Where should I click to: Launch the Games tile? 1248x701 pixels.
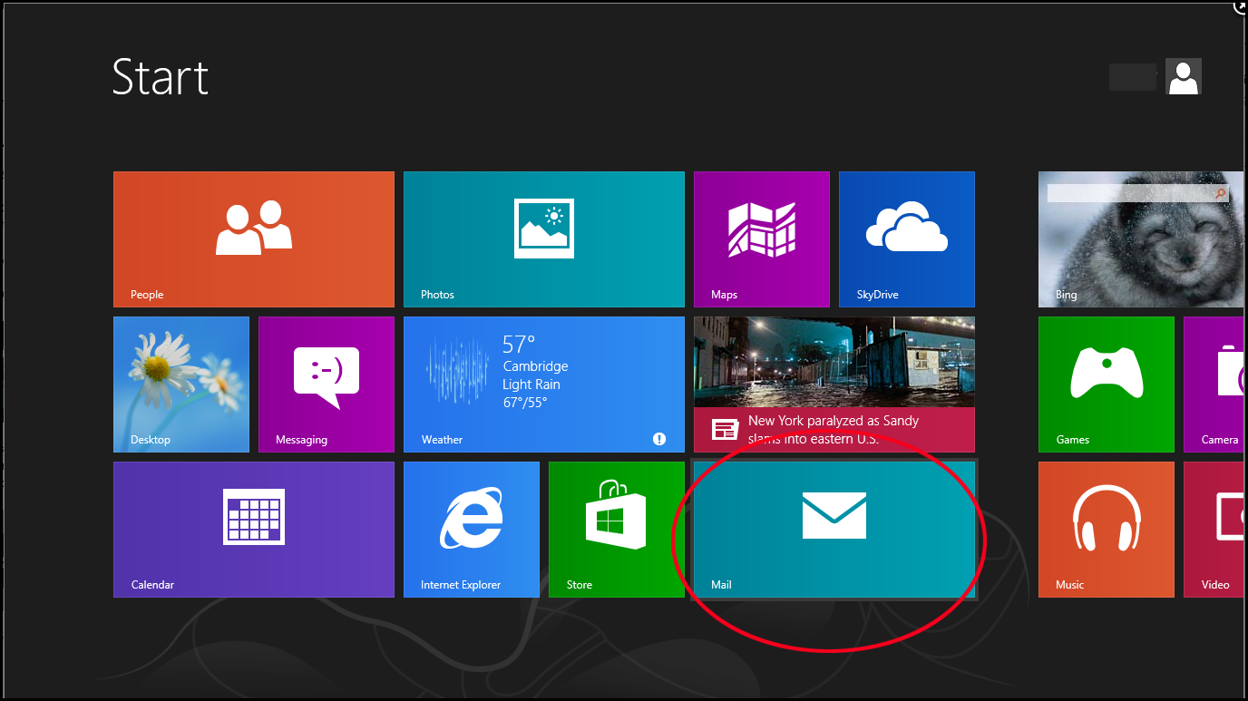point(1106,385)
